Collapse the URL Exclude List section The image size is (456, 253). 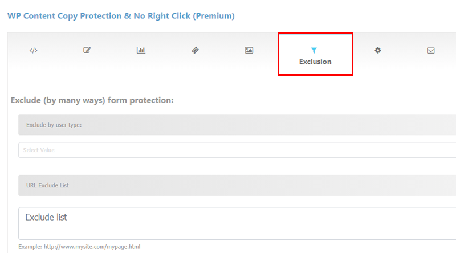tap(237, 185)
